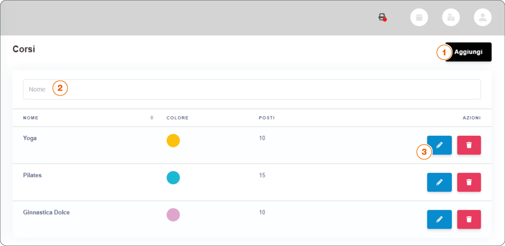Viewport: 505px width, 246px height.
Task: Open the user profile icon
Action: click(x=483, y=17)
